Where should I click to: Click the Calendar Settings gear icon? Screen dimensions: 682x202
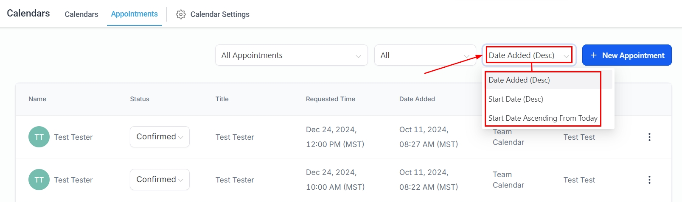[181, 14]
